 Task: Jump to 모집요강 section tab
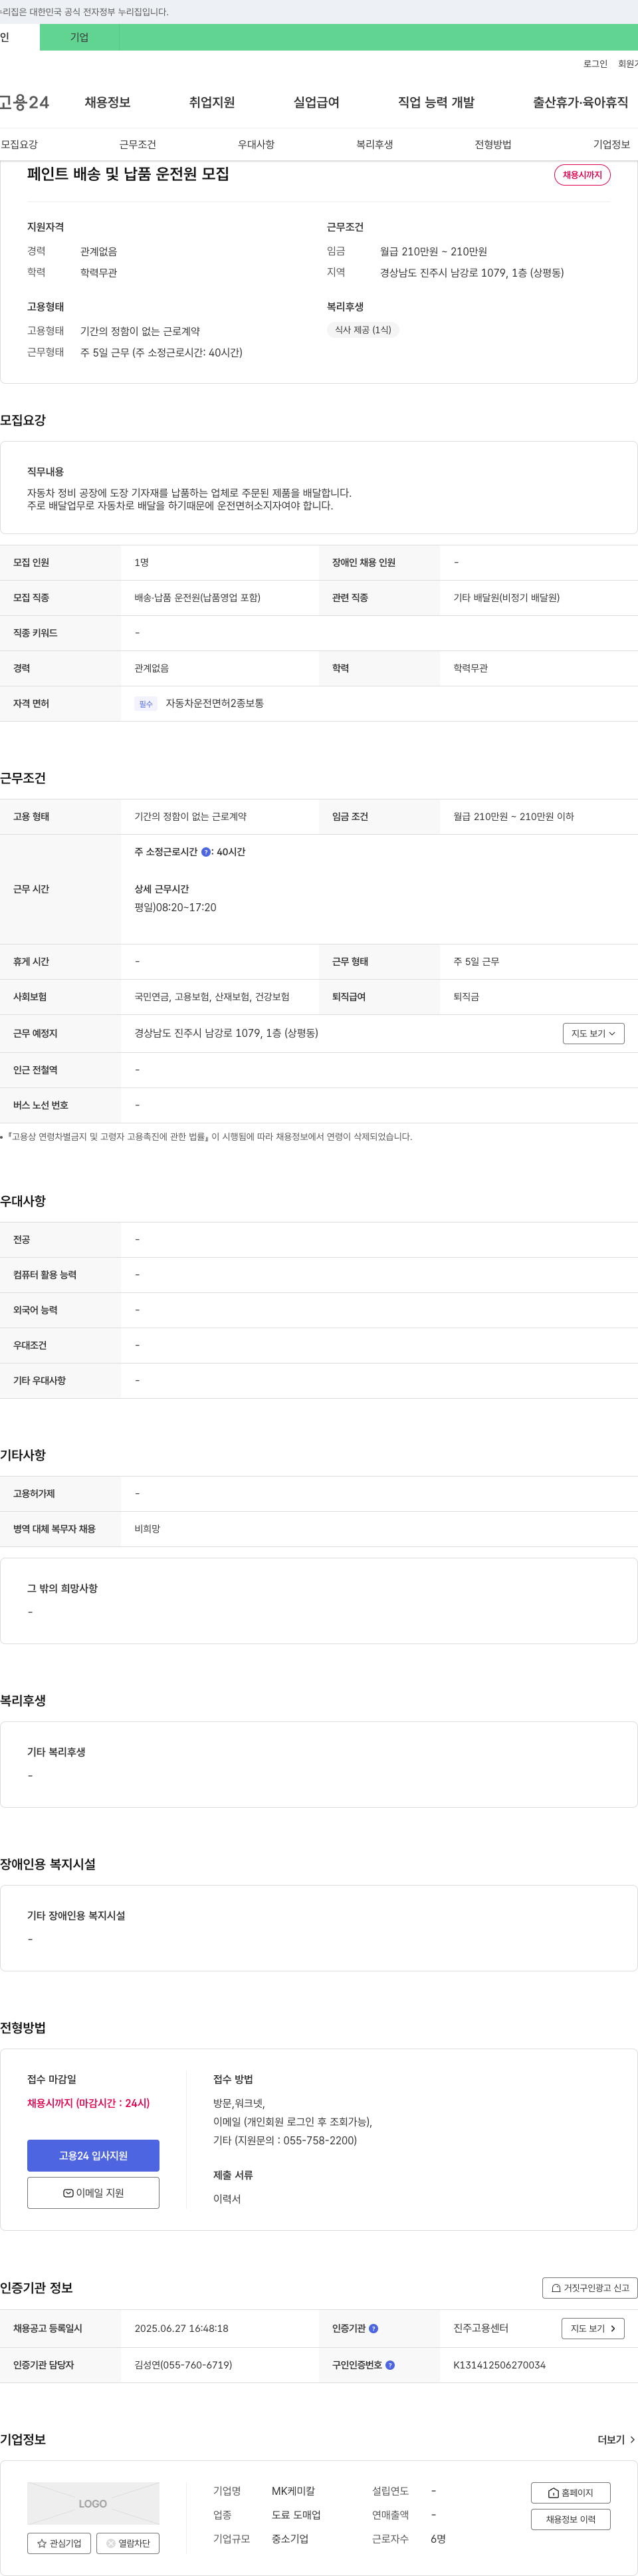19,145
